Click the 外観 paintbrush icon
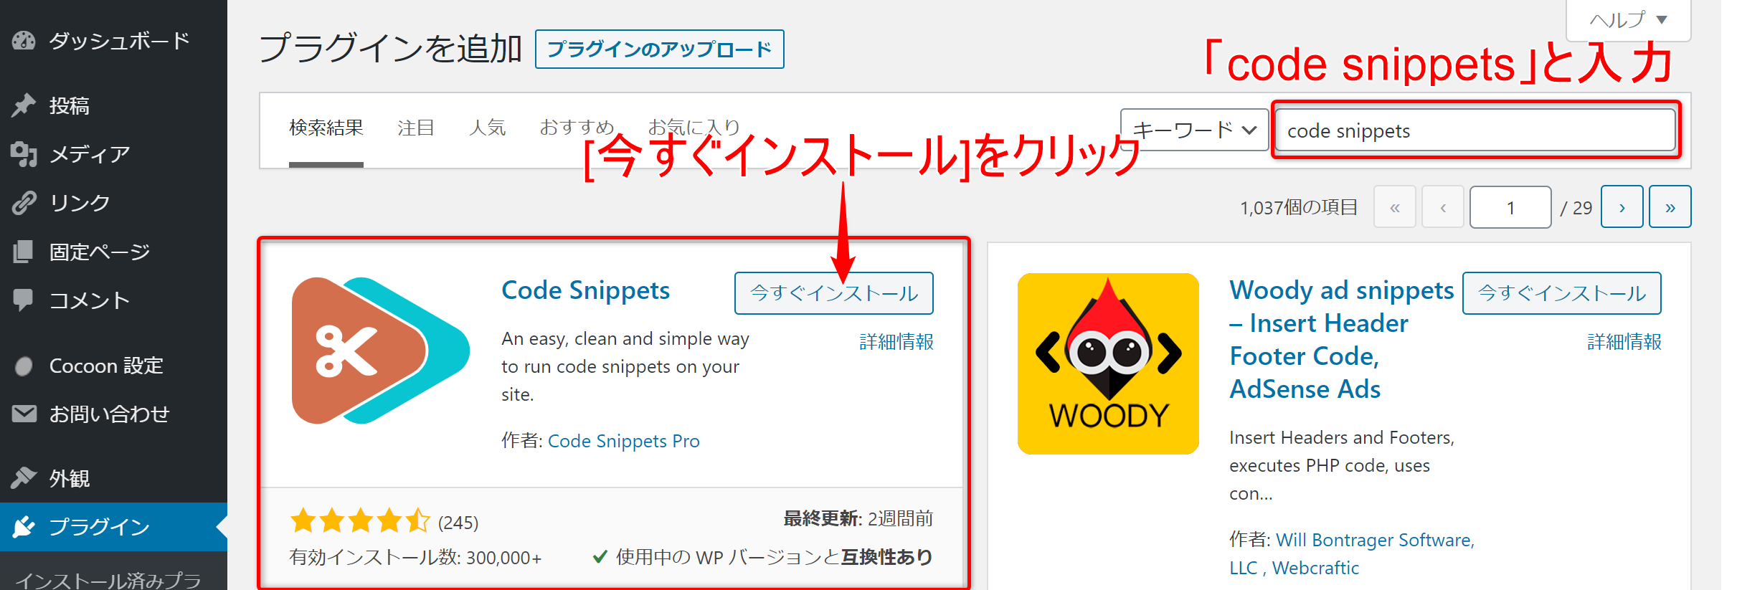 (x=24, y=478)
